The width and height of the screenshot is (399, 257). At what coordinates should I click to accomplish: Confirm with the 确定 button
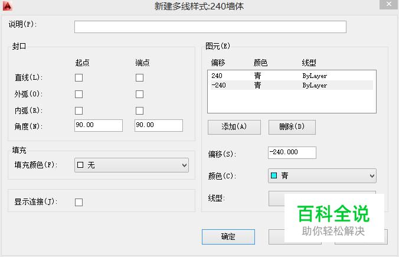pyautogui.click(x=228, y=237)
